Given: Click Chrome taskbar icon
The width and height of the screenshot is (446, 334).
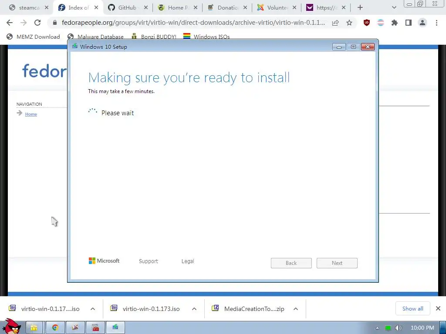Looking at the screenshot, I should [55, 328].
